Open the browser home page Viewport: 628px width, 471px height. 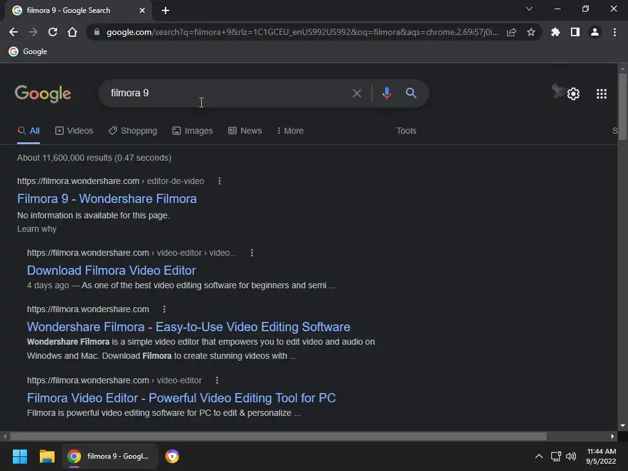(x=72, y=32)
